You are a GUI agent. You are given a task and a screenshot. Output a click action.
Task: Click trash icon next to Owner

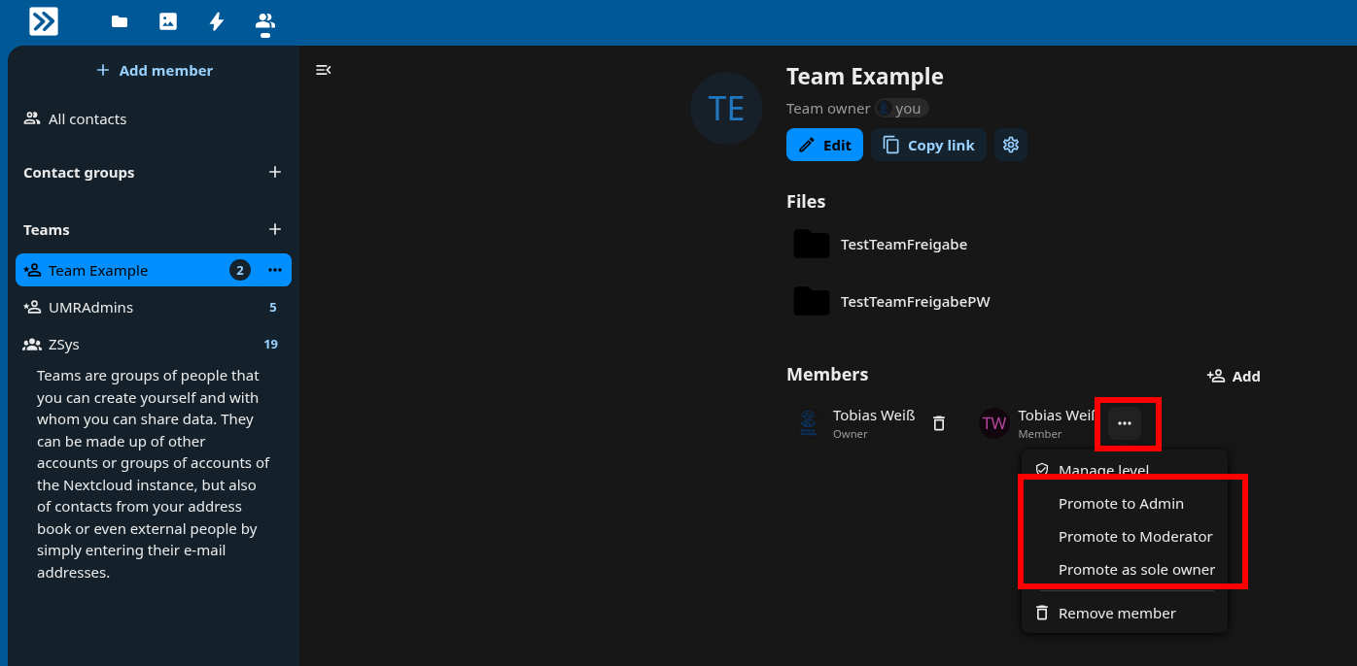(939, 423)
